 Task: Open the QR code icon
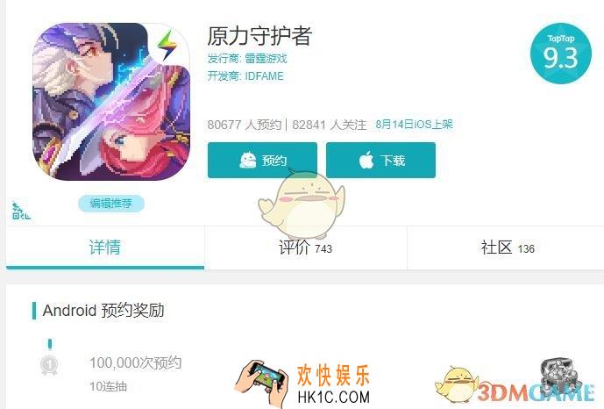(21, 212)
